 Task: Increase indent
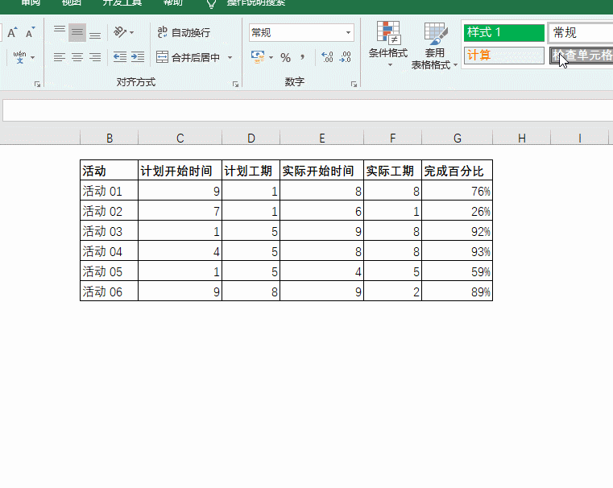tap(138, 57)
